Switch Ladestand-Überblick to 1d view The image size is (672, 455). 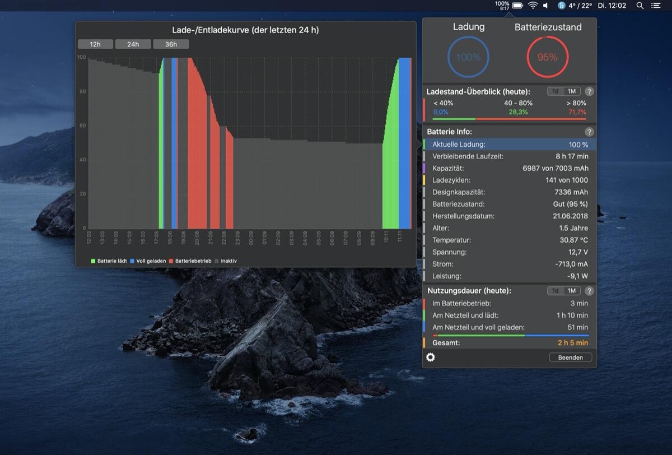(x=556, y=91)
